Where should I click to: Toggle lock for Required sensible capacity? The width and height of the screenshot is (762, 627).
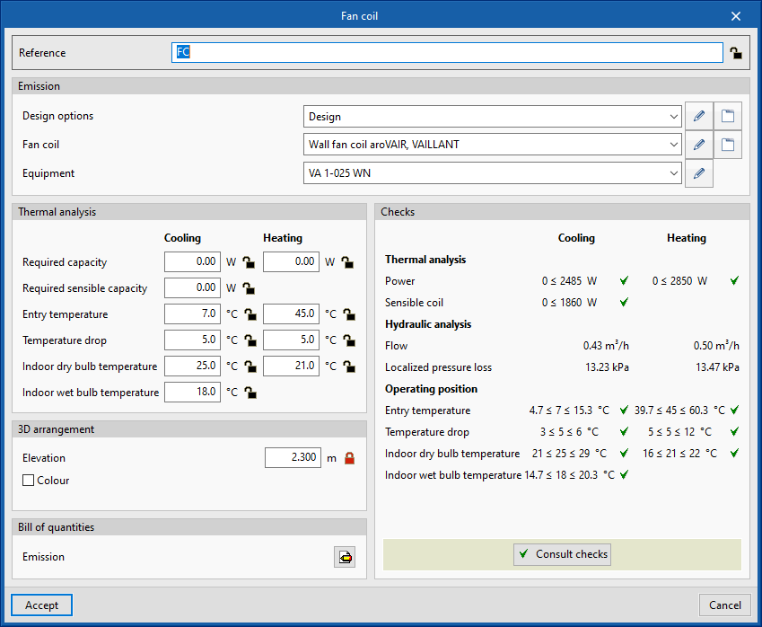pyautogui.click(x=247, y=288)
